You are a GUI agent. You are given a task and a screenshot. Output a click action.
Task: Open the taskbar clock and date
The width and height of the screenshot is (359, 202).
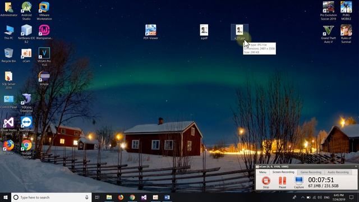click(339, 197)
